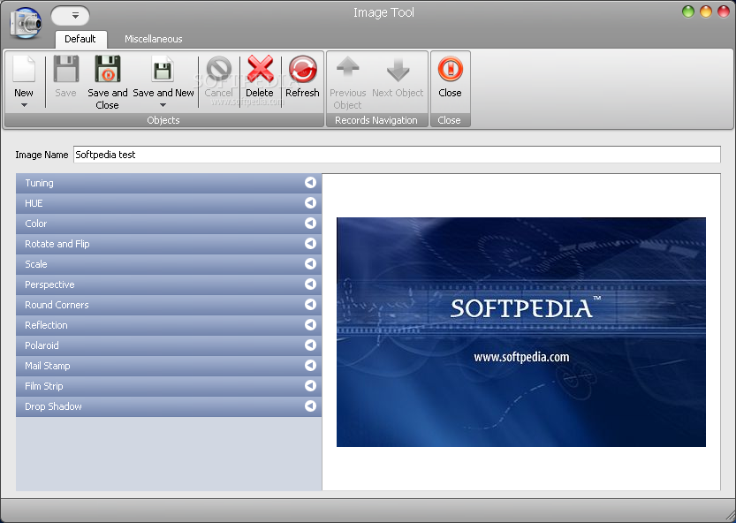Click the red Close power icon
The height and width of the screenshot is (523, 736).
pos(450,69)
